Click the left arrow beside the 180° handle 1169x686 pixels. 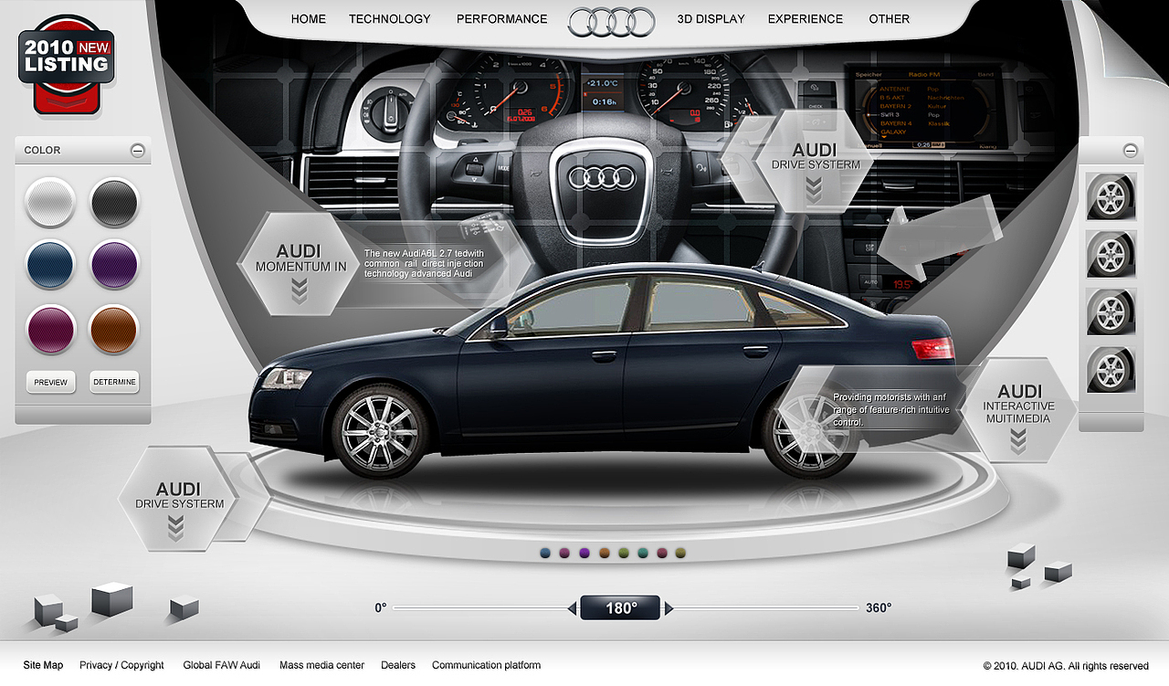pyautogui.click(x=573, y=608)
